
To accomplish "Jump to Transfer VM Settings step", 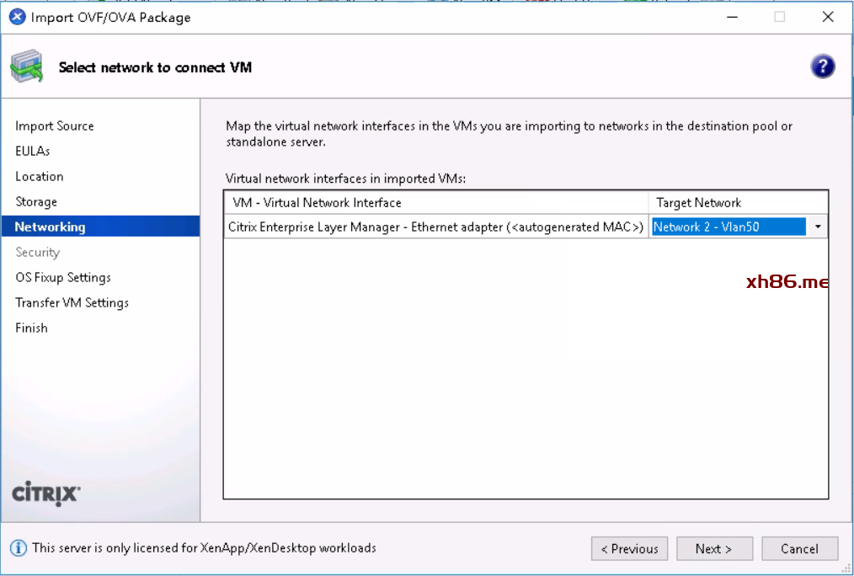I will pyautogui.click(x=72, y=303).
